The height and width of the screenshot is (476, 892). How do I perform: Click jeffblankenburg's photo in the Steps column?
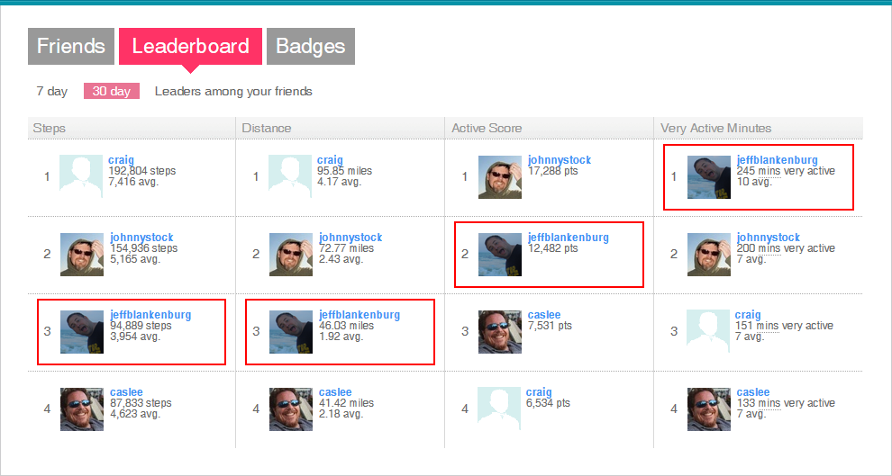82,332
